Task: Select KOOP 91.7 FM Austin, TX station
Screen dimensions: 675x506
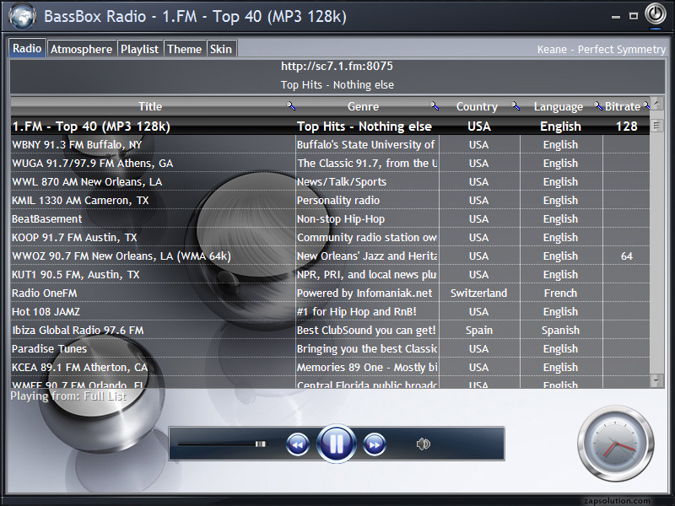Action: tap(330, 237)
